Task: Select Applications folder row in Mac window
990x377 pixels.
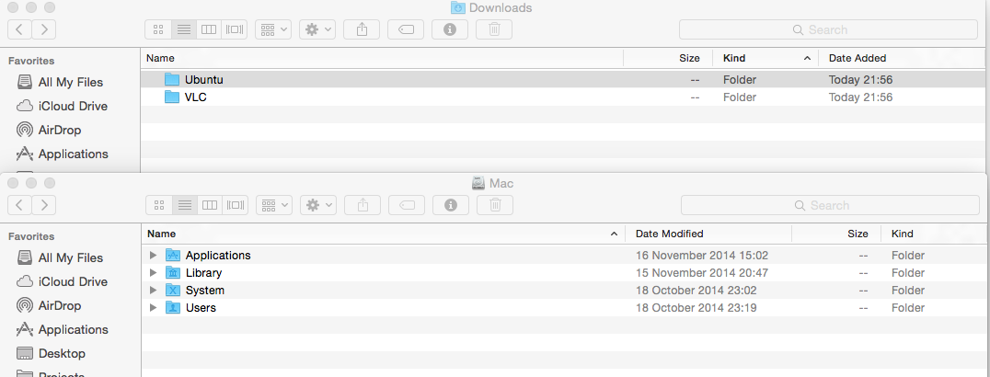Action: pyautogui.click(x=565, y=255)
